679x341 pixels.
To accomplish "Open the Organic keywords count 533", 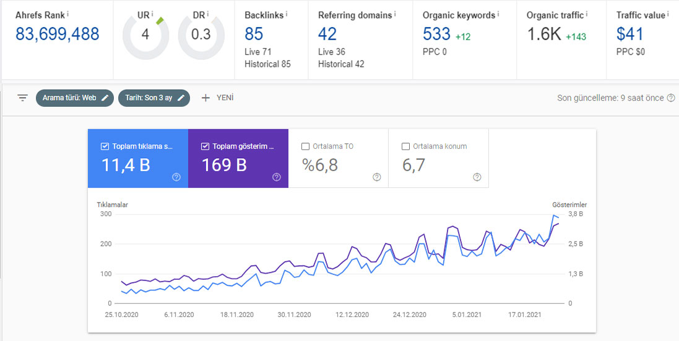I will coord(436,34).
